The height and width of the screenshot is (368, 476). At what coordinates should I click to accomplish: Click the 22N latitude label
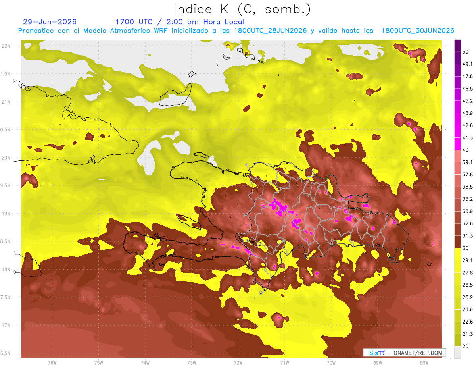pyautogui.click(x=6, y=46)
